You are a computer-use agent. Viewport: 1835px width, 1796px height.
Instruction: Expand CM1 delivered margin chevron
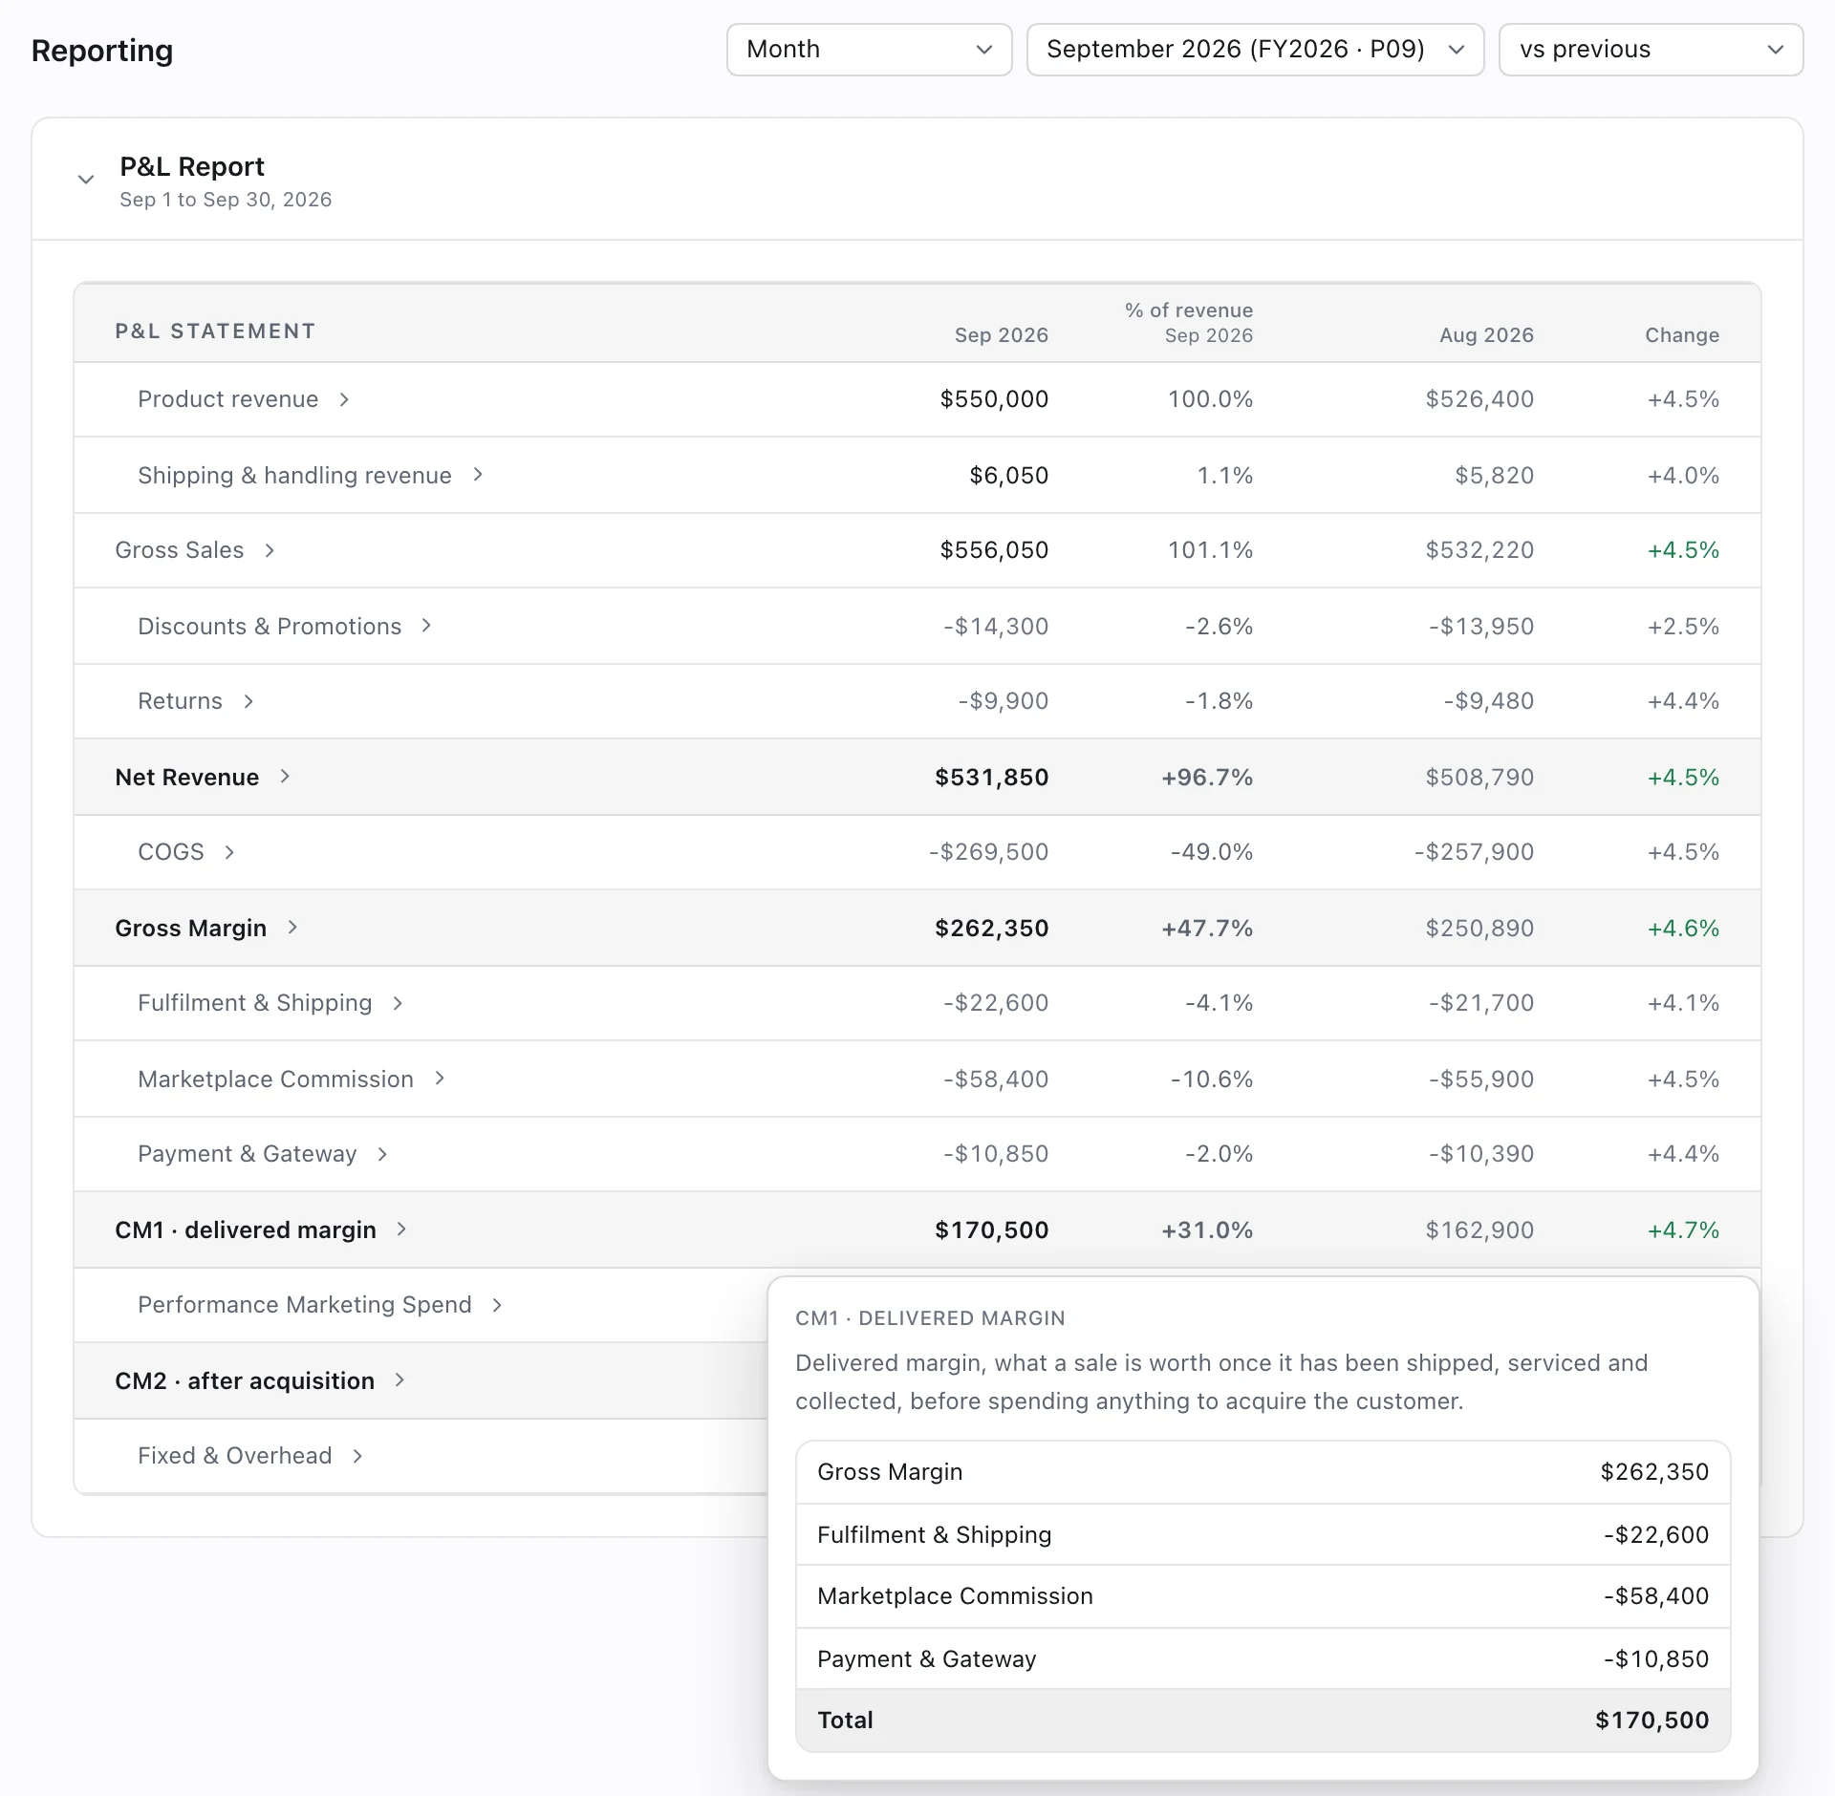tap(401, 1229)
